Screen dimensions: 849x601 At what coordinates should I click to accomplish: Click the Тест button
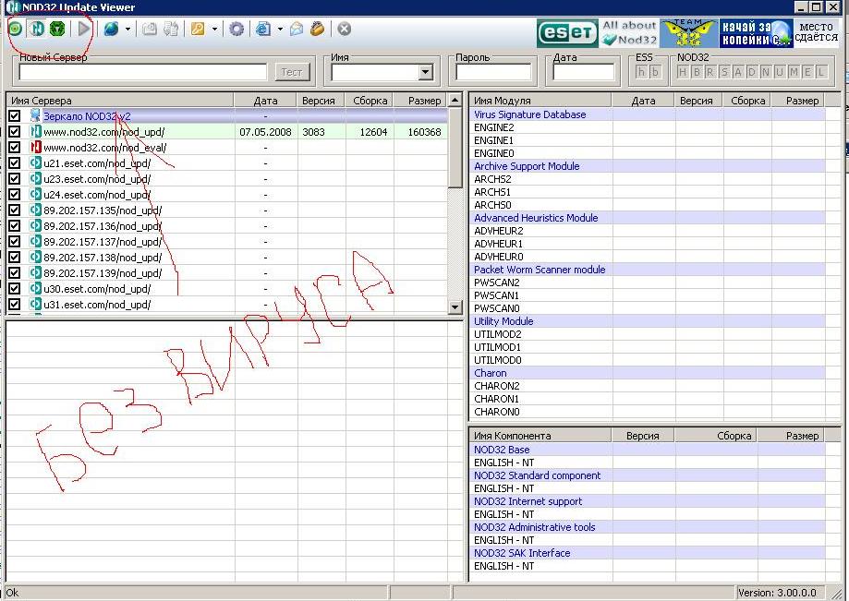click(292, 72)
